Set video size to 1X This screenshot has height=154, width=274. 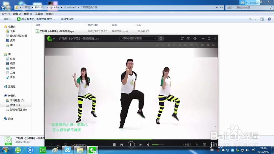pyautogui.click(x=163, y=45)
